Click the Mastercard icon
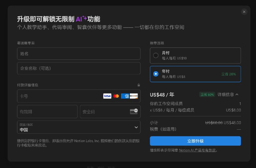256x168 pixels. [116, 96]
